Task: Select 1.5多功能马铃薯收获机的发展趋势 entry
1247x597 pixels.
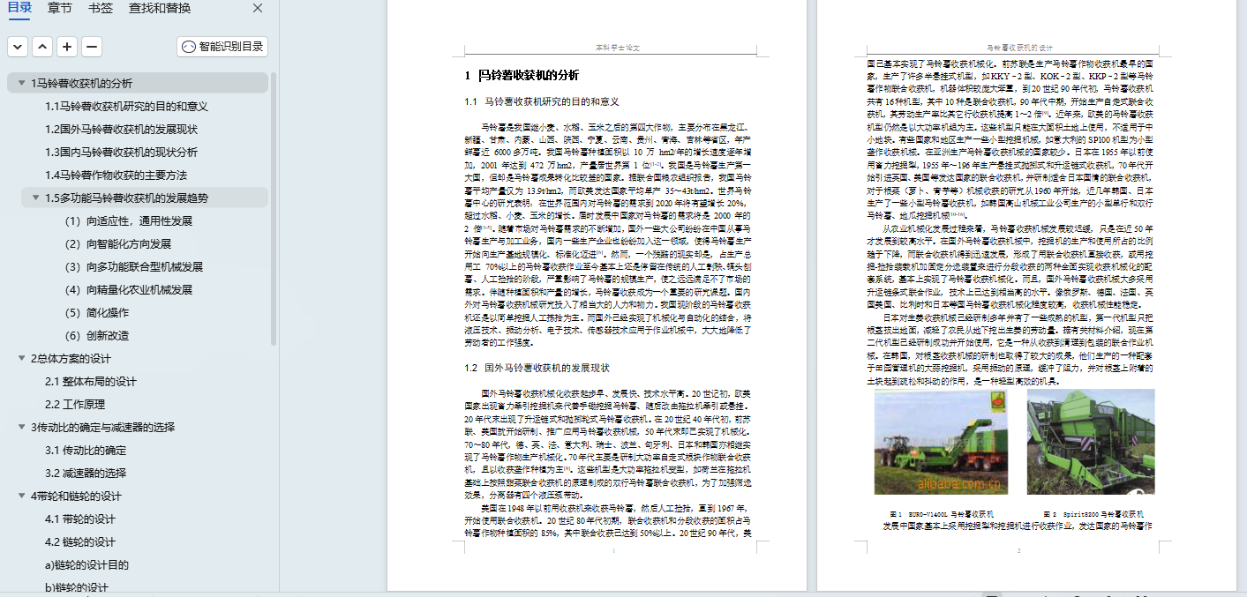Action: pos(127,198)
